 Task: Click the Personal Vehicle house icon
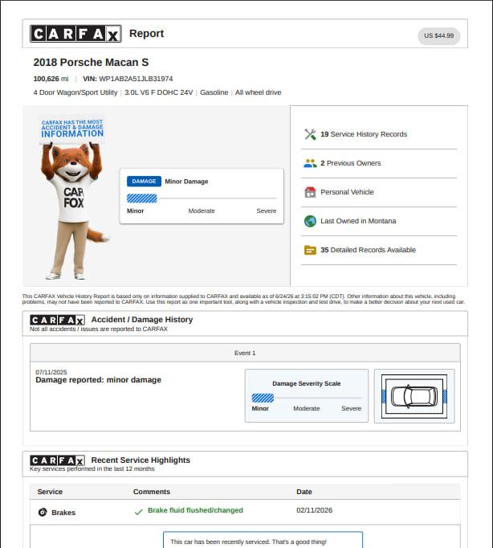click(310, 192)
